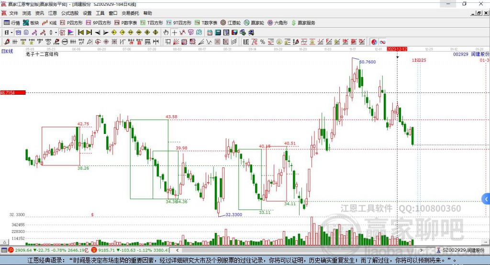Switch to the K线 chart view

(49, 23)
